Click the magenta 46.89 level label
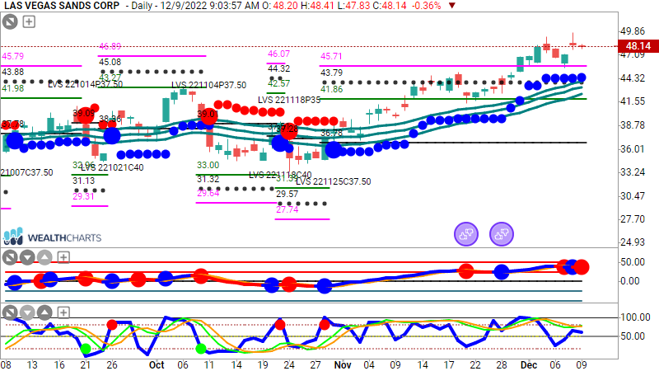Image resolution: width=659 pixels, height=371 pixels. click(x=110, y=46)
